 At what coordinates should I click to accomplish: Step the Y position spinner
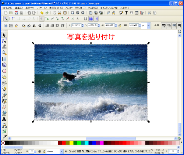99,26
